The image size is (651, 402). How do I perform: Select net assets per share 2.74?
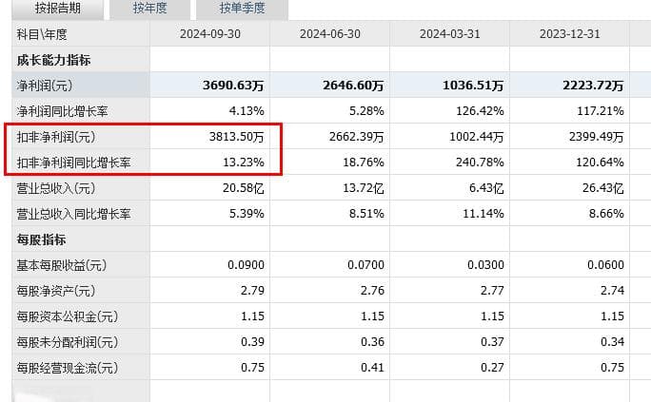pyautogui.click(x=612, y=291)
